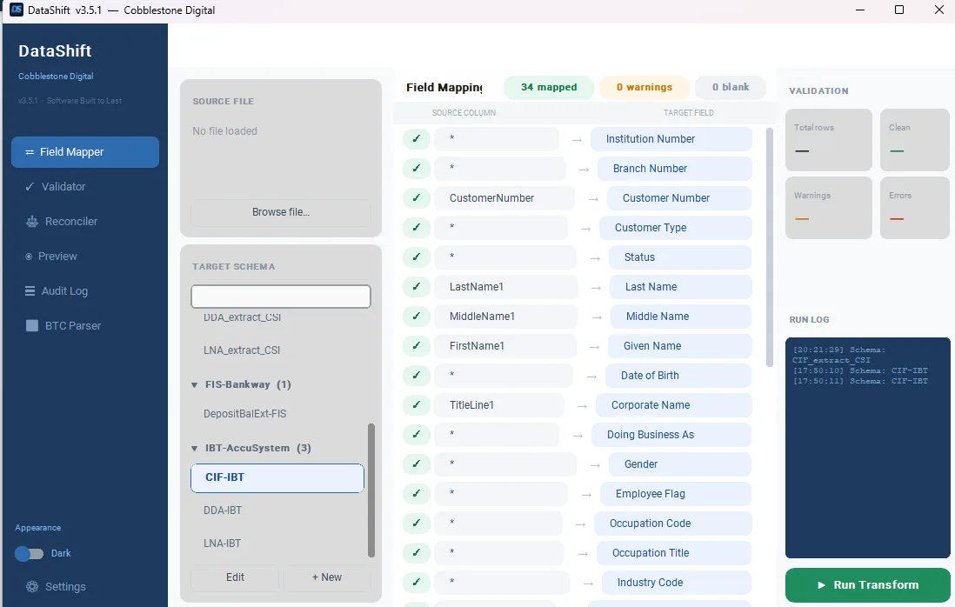
Task: Toggle the Dark appearance switch
Action: (30, 553)
